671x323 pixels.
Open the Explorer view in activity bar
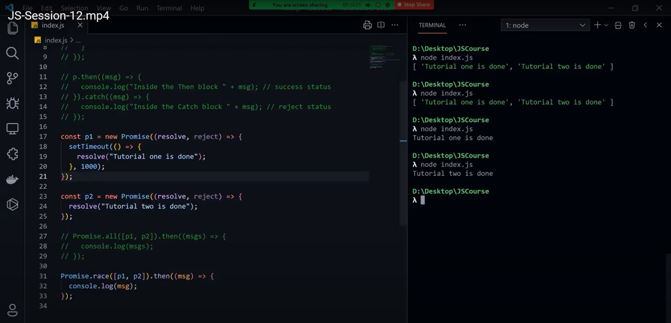tap(13, 28)
